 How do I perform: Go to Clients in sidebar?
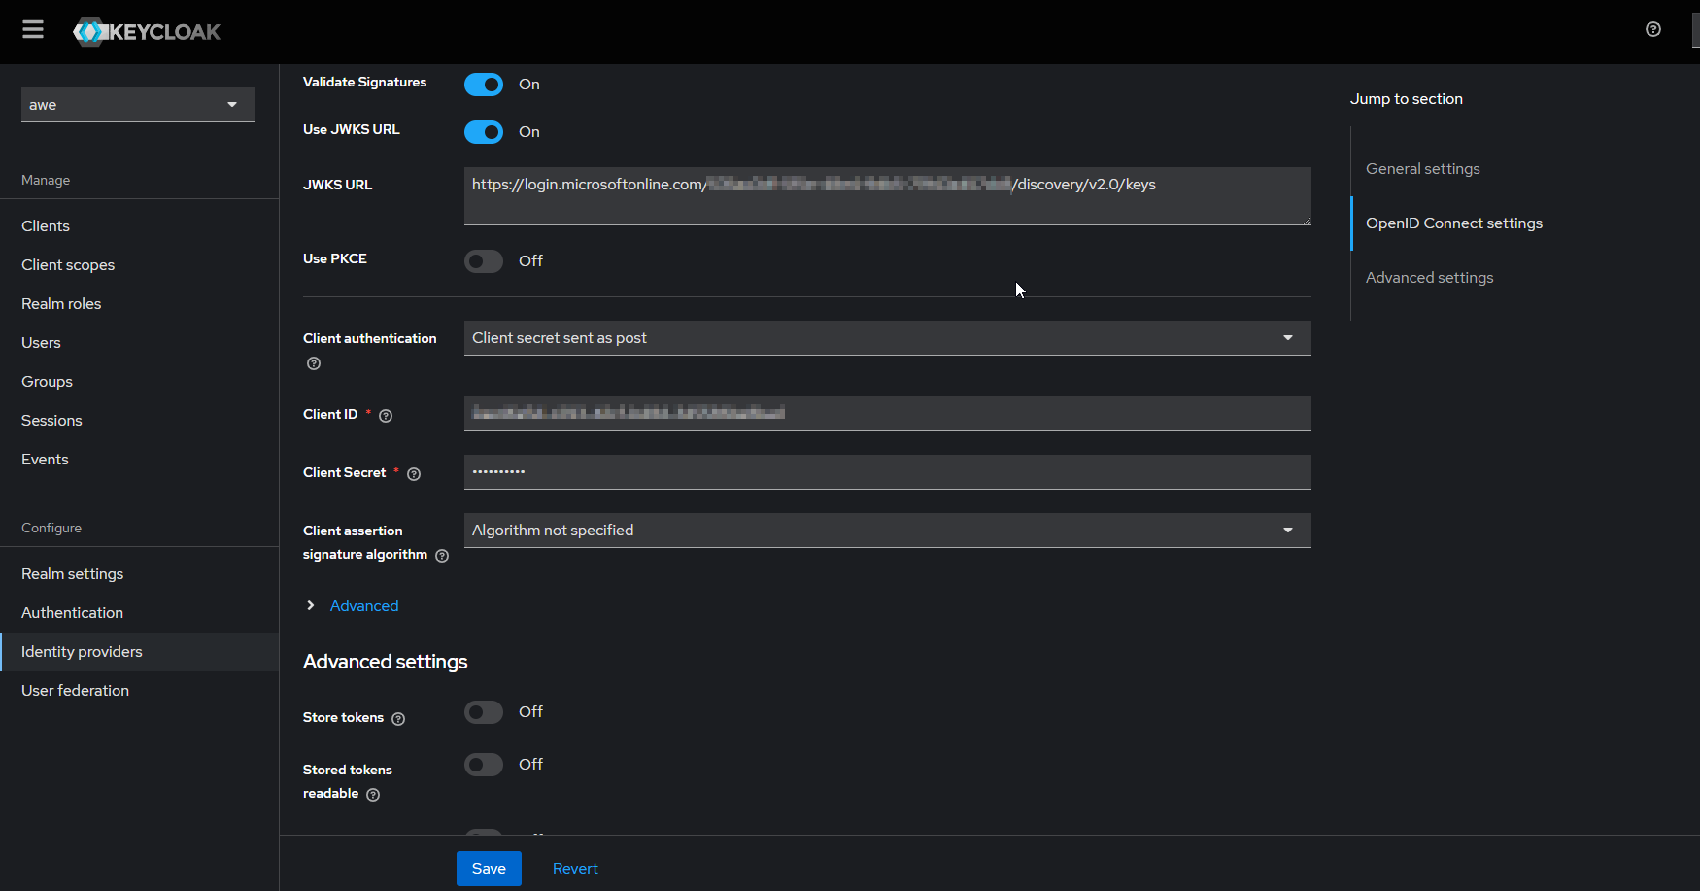click(x=46, y=226)
